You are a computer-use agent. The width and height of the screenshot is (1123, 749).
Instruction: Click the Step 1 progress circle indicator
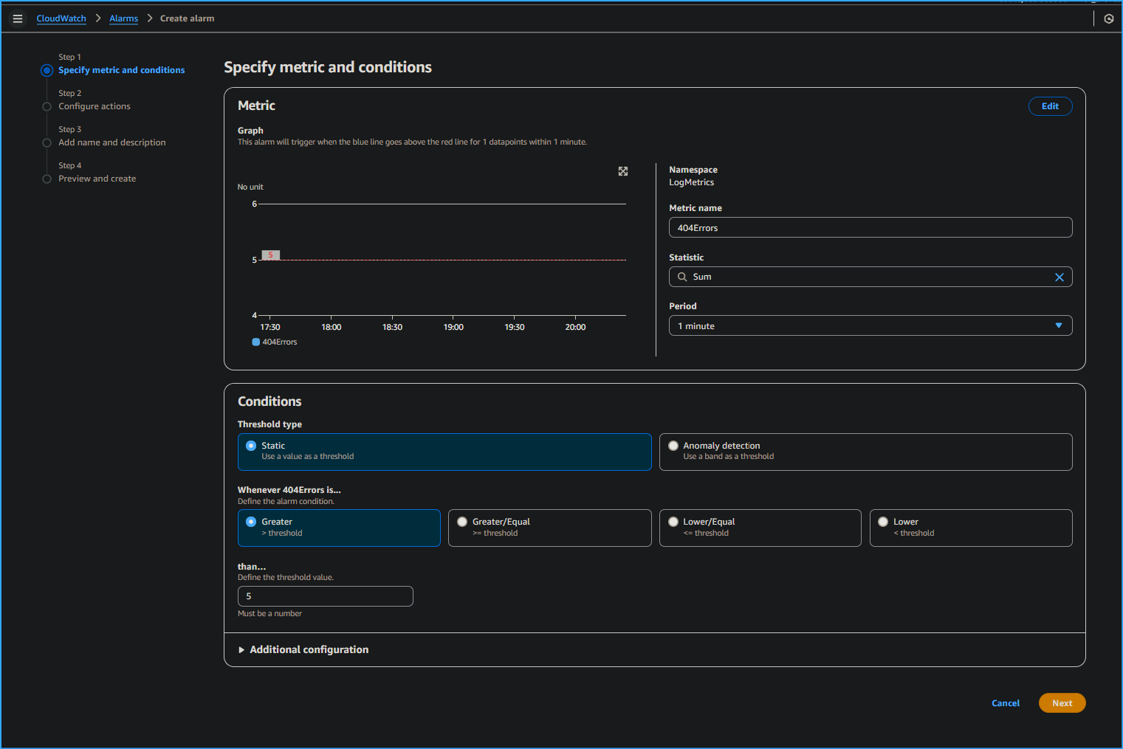pos(47,70)
